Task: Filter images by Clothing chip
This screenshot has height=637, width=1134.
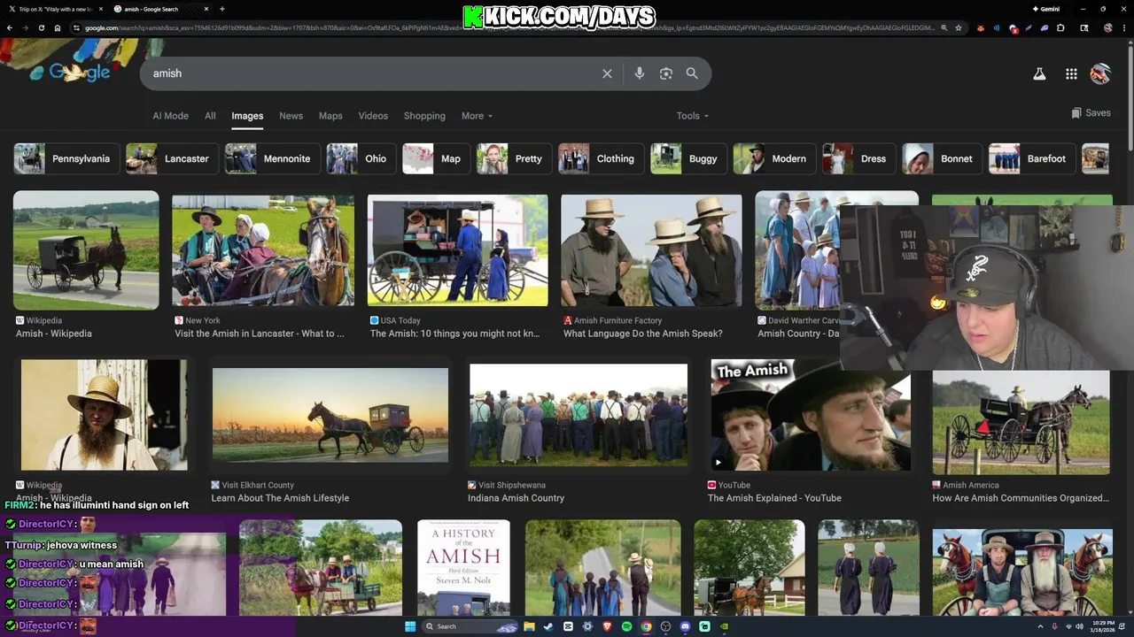Action: [x=602, y=159]
